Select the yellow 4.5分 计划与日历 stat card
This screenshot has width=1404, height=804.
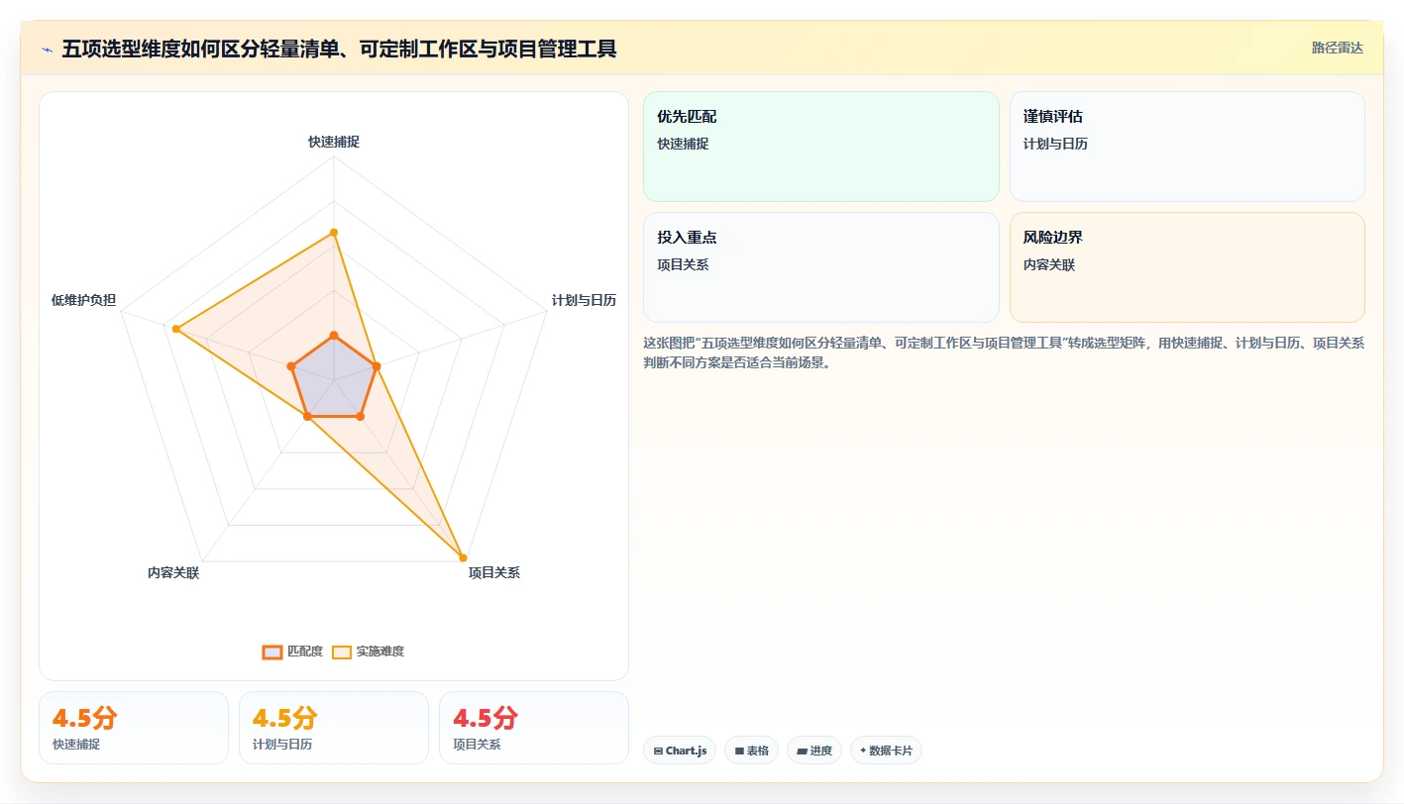pyautogui.click(x=334, y=728)
